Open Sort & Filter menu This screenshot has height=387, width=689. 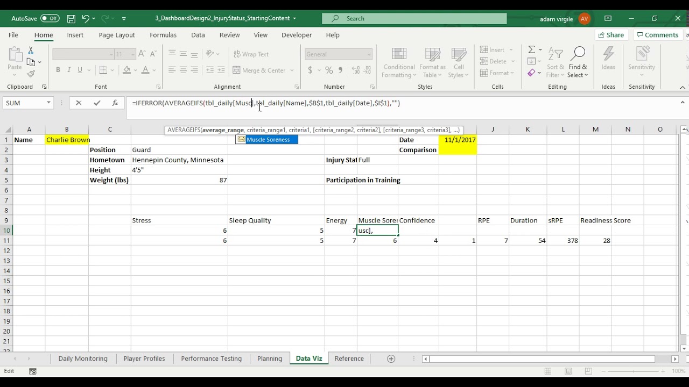click(x=556, y=63)
